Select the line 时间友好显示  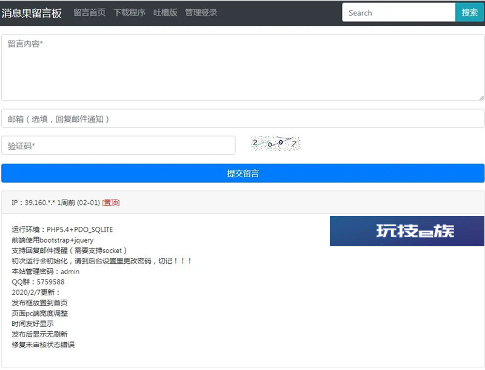33,324
